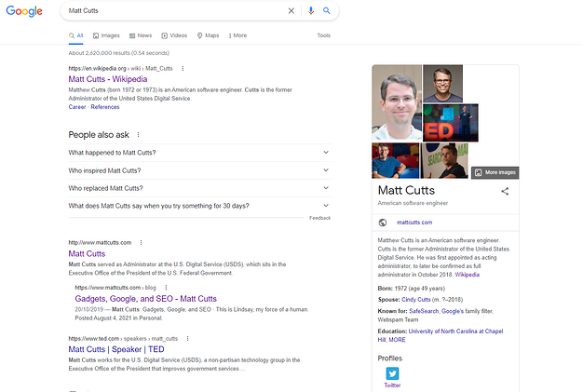Open the Matt Cutts mattcutts.com result title
This screenshot has height=392, width=583.
pyautogui.click(x=87, y=254)
